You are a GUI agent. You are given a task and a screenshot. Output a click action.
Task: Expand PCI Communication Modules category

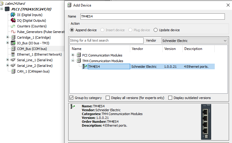coord(73,55)
